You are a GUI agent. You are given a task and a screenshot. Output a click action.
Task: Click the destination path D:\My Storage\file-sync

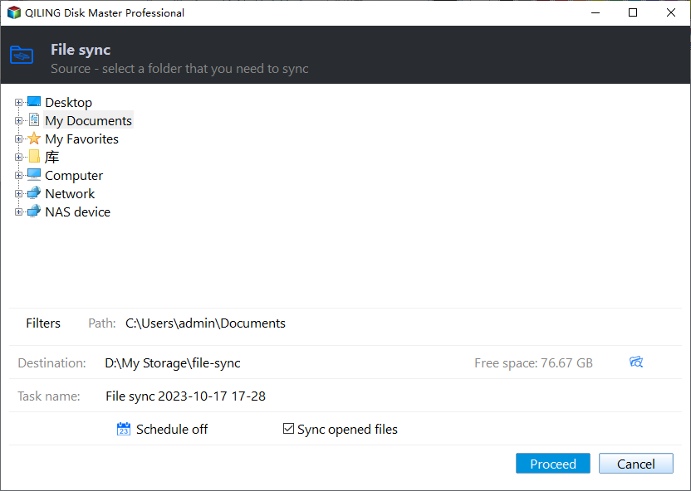(173, 363)
